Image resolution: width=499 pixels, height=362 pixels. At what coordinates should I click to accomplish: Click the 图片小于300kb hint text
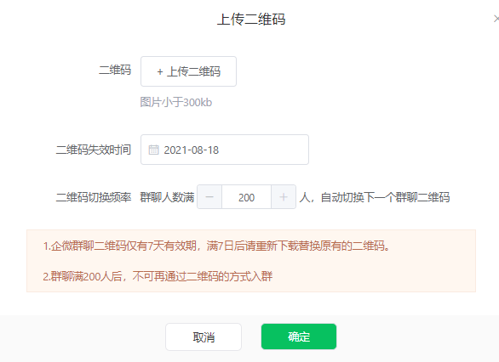[x=176, y=102]
